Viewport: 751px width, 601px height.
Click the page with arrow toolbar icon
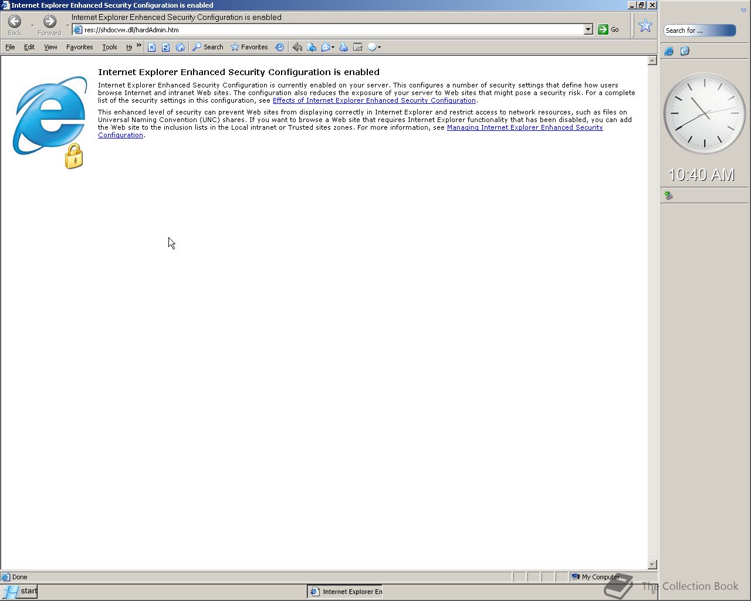(x=312, y=47)
